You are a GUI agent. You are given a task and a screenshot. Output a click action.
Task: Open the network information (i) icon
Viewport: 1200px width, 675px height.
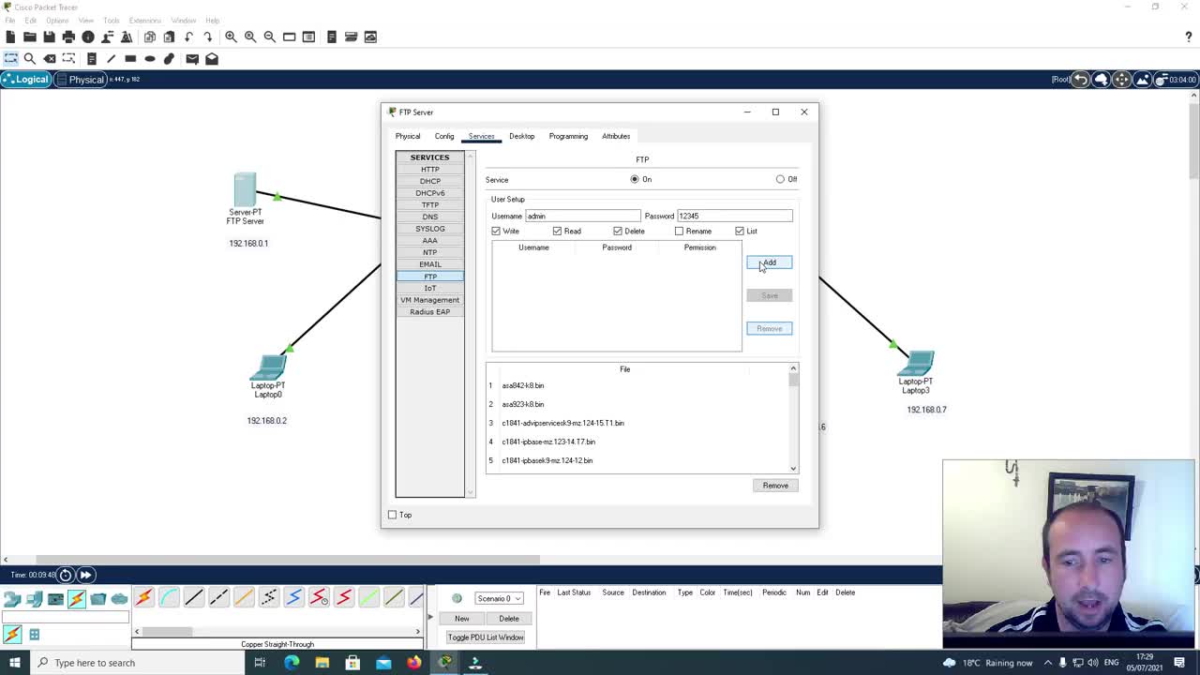point(88,37)
